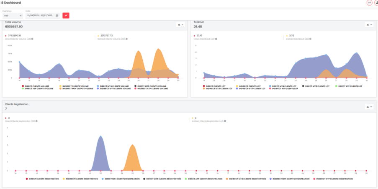378x189 pixels.
Task: Click info icon beside Indirect Clients Volume (All)
Action: (126, 39)
